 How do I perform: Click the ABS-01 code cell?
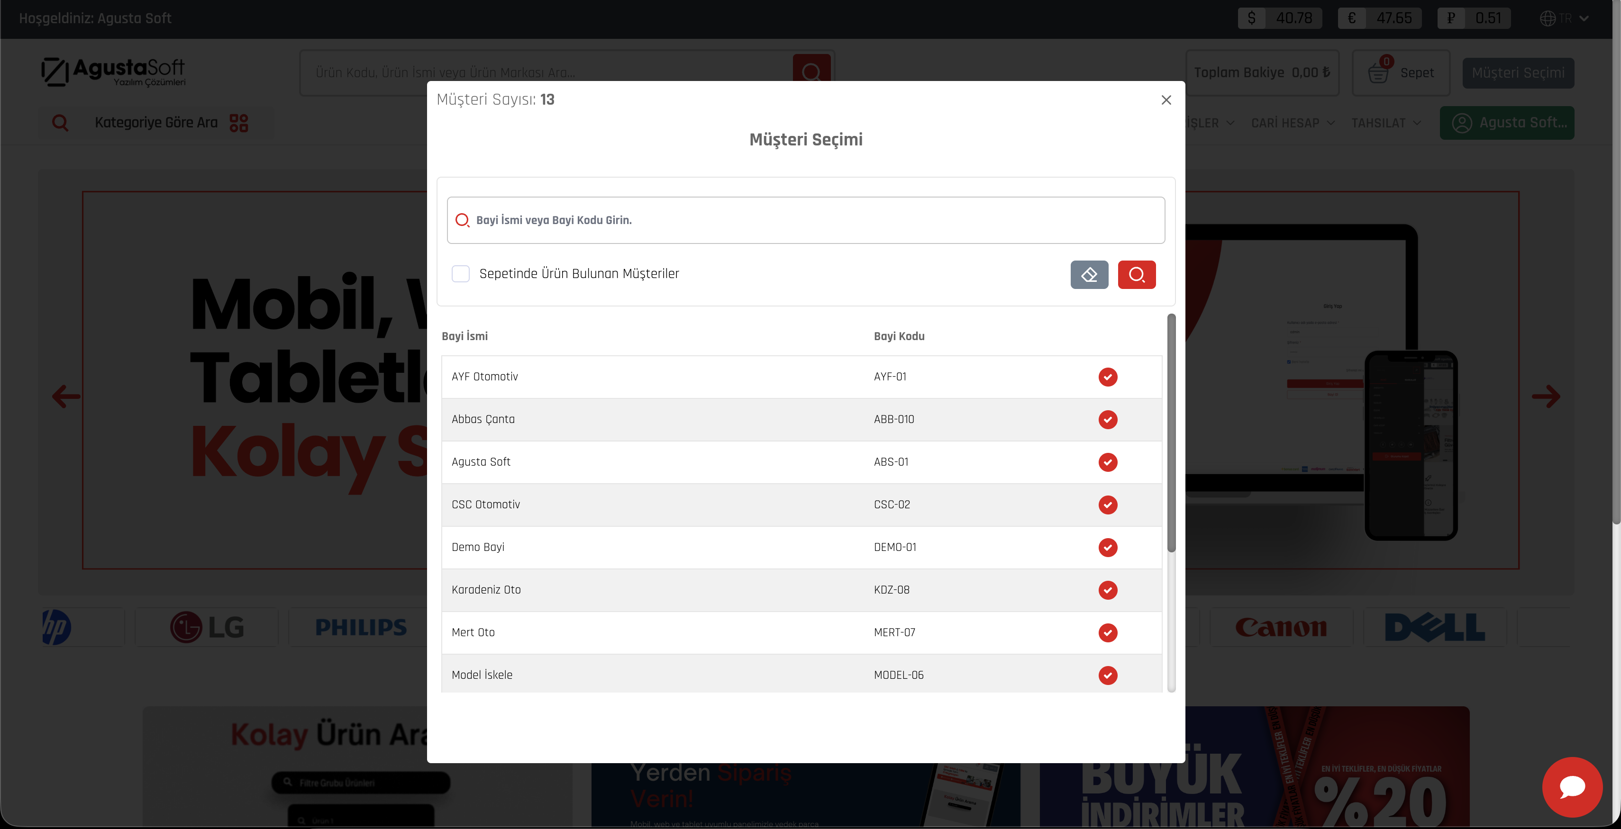[x=891, y=462]
